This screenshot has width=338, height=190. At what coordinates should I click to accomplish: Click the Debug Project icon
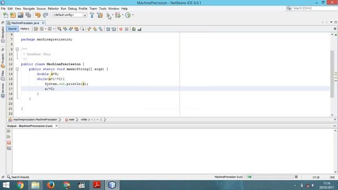[x=118, y=15]
